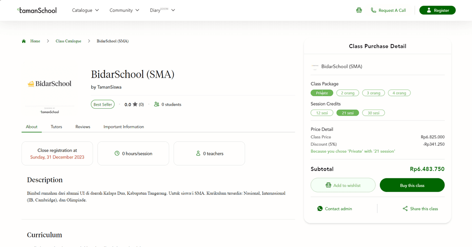Open the Important Information tab
472x247 pixels.
(x=124, y=127)
